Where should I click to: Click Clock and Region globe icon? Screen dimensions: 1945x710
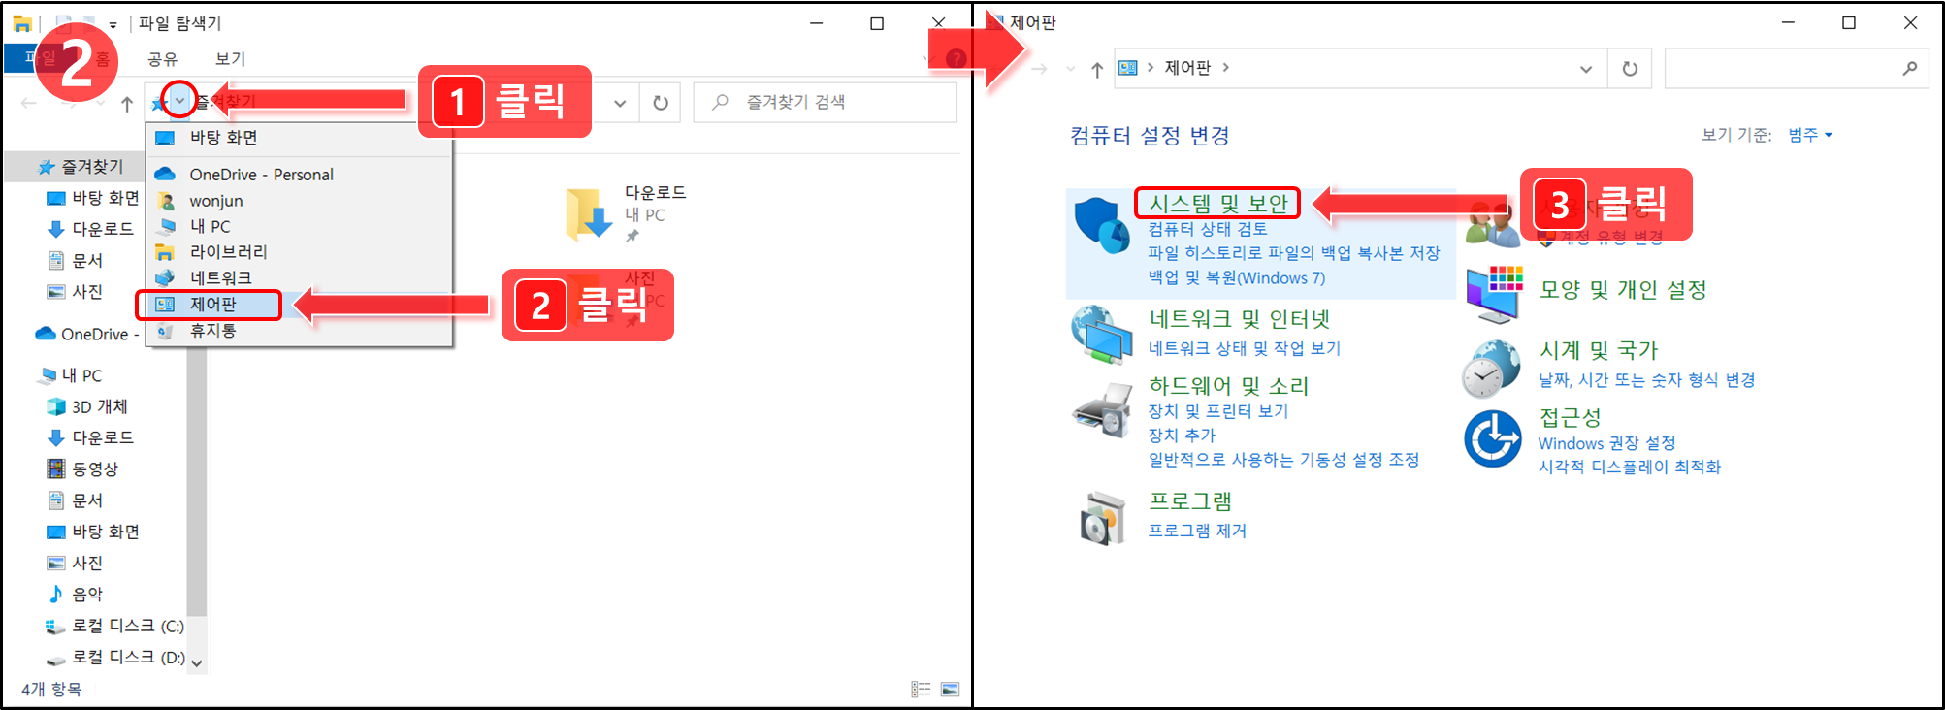point(1492,369)
